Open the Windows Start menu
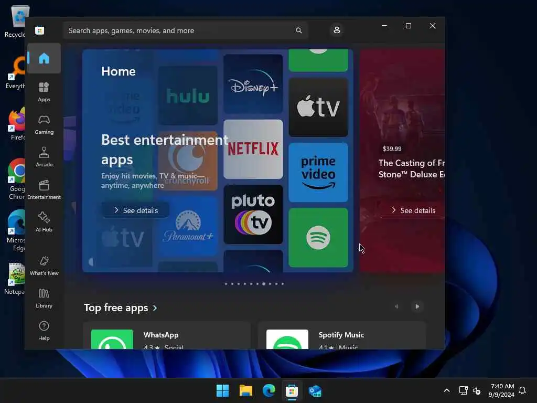This screenshot has width=537, height=403. click(222, 390)
